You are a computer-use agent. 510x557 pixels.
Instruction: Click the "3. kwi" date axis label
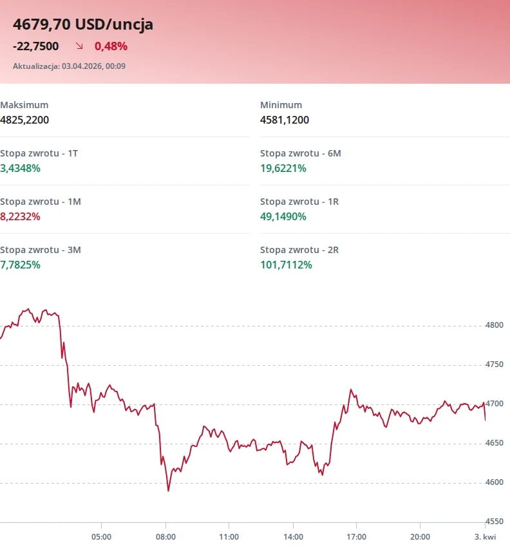coord(485,536)
